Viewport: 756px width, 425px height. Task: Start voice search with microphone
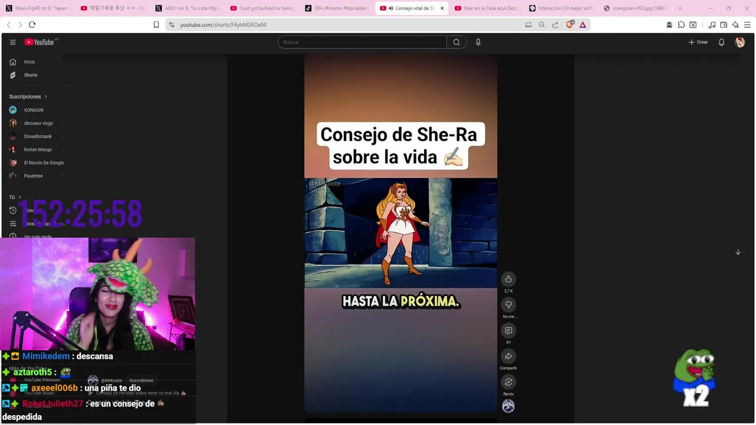point(478,42)
